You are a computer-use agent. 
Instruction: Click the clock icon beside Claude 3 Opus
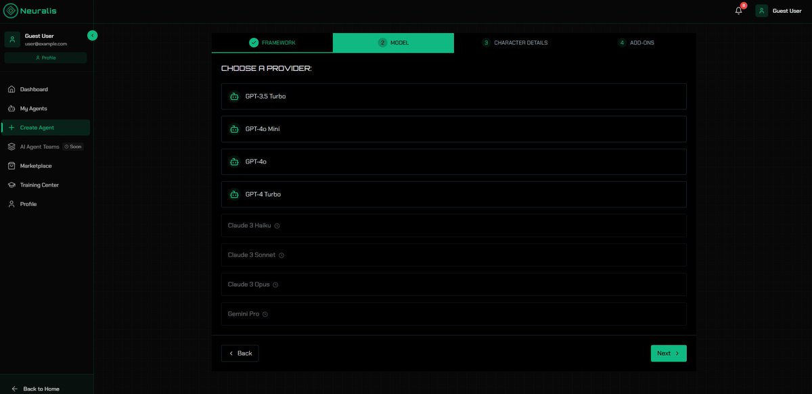275,285
